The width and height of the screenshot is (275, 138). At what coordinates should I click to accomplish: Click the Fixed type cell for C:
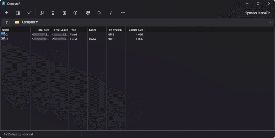click(x=73, y=35)
